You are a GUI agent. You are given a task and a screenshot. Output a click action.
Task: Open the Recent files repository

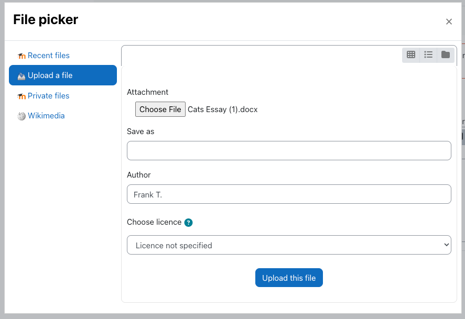click(48, 56)
